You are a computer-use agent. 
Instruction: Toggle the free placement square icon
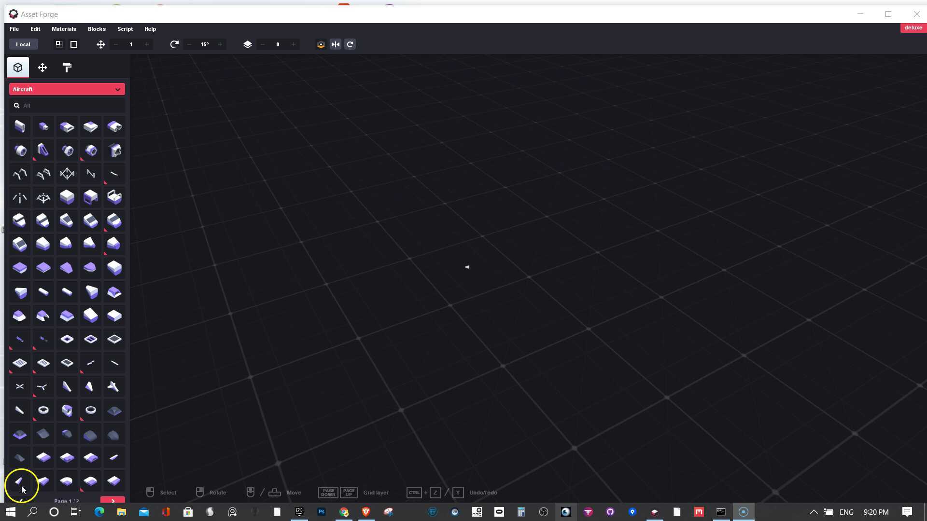coord(74,44)
